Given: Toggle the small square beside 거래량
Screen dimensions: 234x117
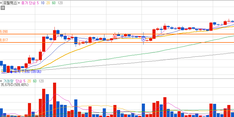Looking at the screenshot, I should pyautogui.click(x=1, y=81).
